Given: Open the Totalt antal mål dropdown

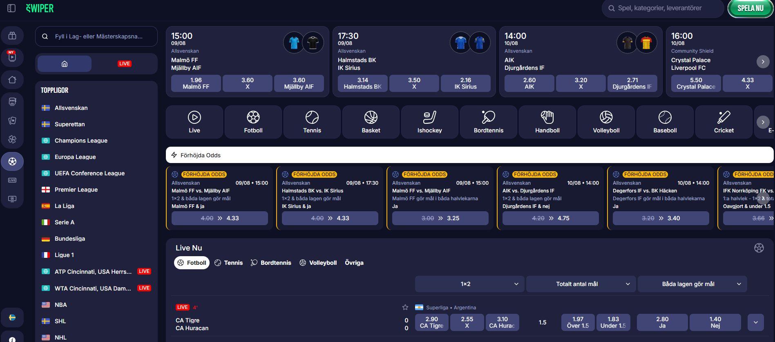Looking at the screenshot, I should 581,284.
